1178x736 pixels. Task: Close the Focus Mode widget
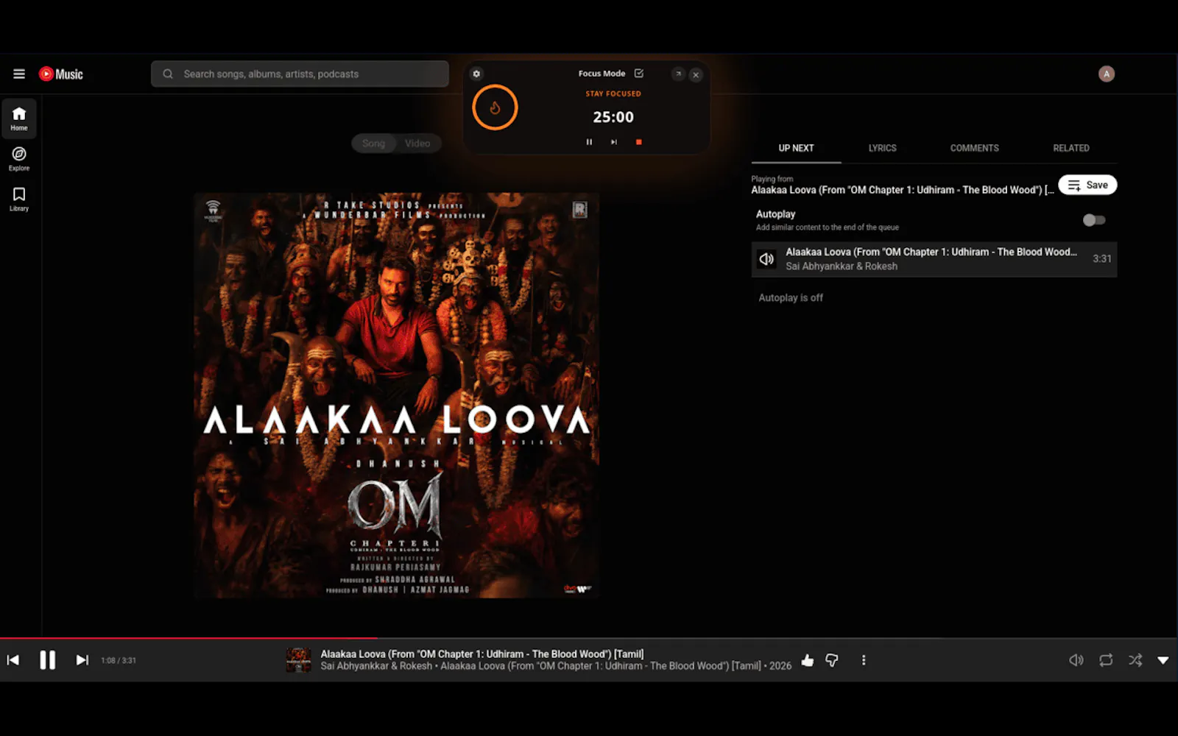point(696,74)
